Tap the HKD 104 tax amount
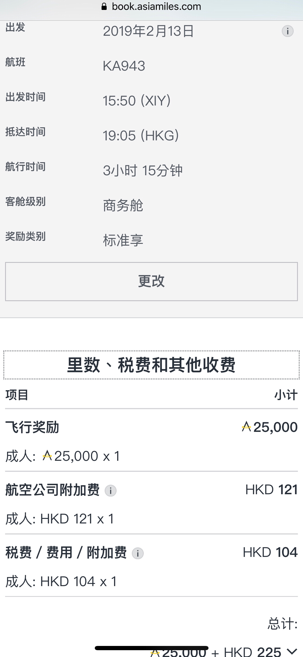Viewport: 303px width, 657px height. pyautogui.click(x=270, y=552)
